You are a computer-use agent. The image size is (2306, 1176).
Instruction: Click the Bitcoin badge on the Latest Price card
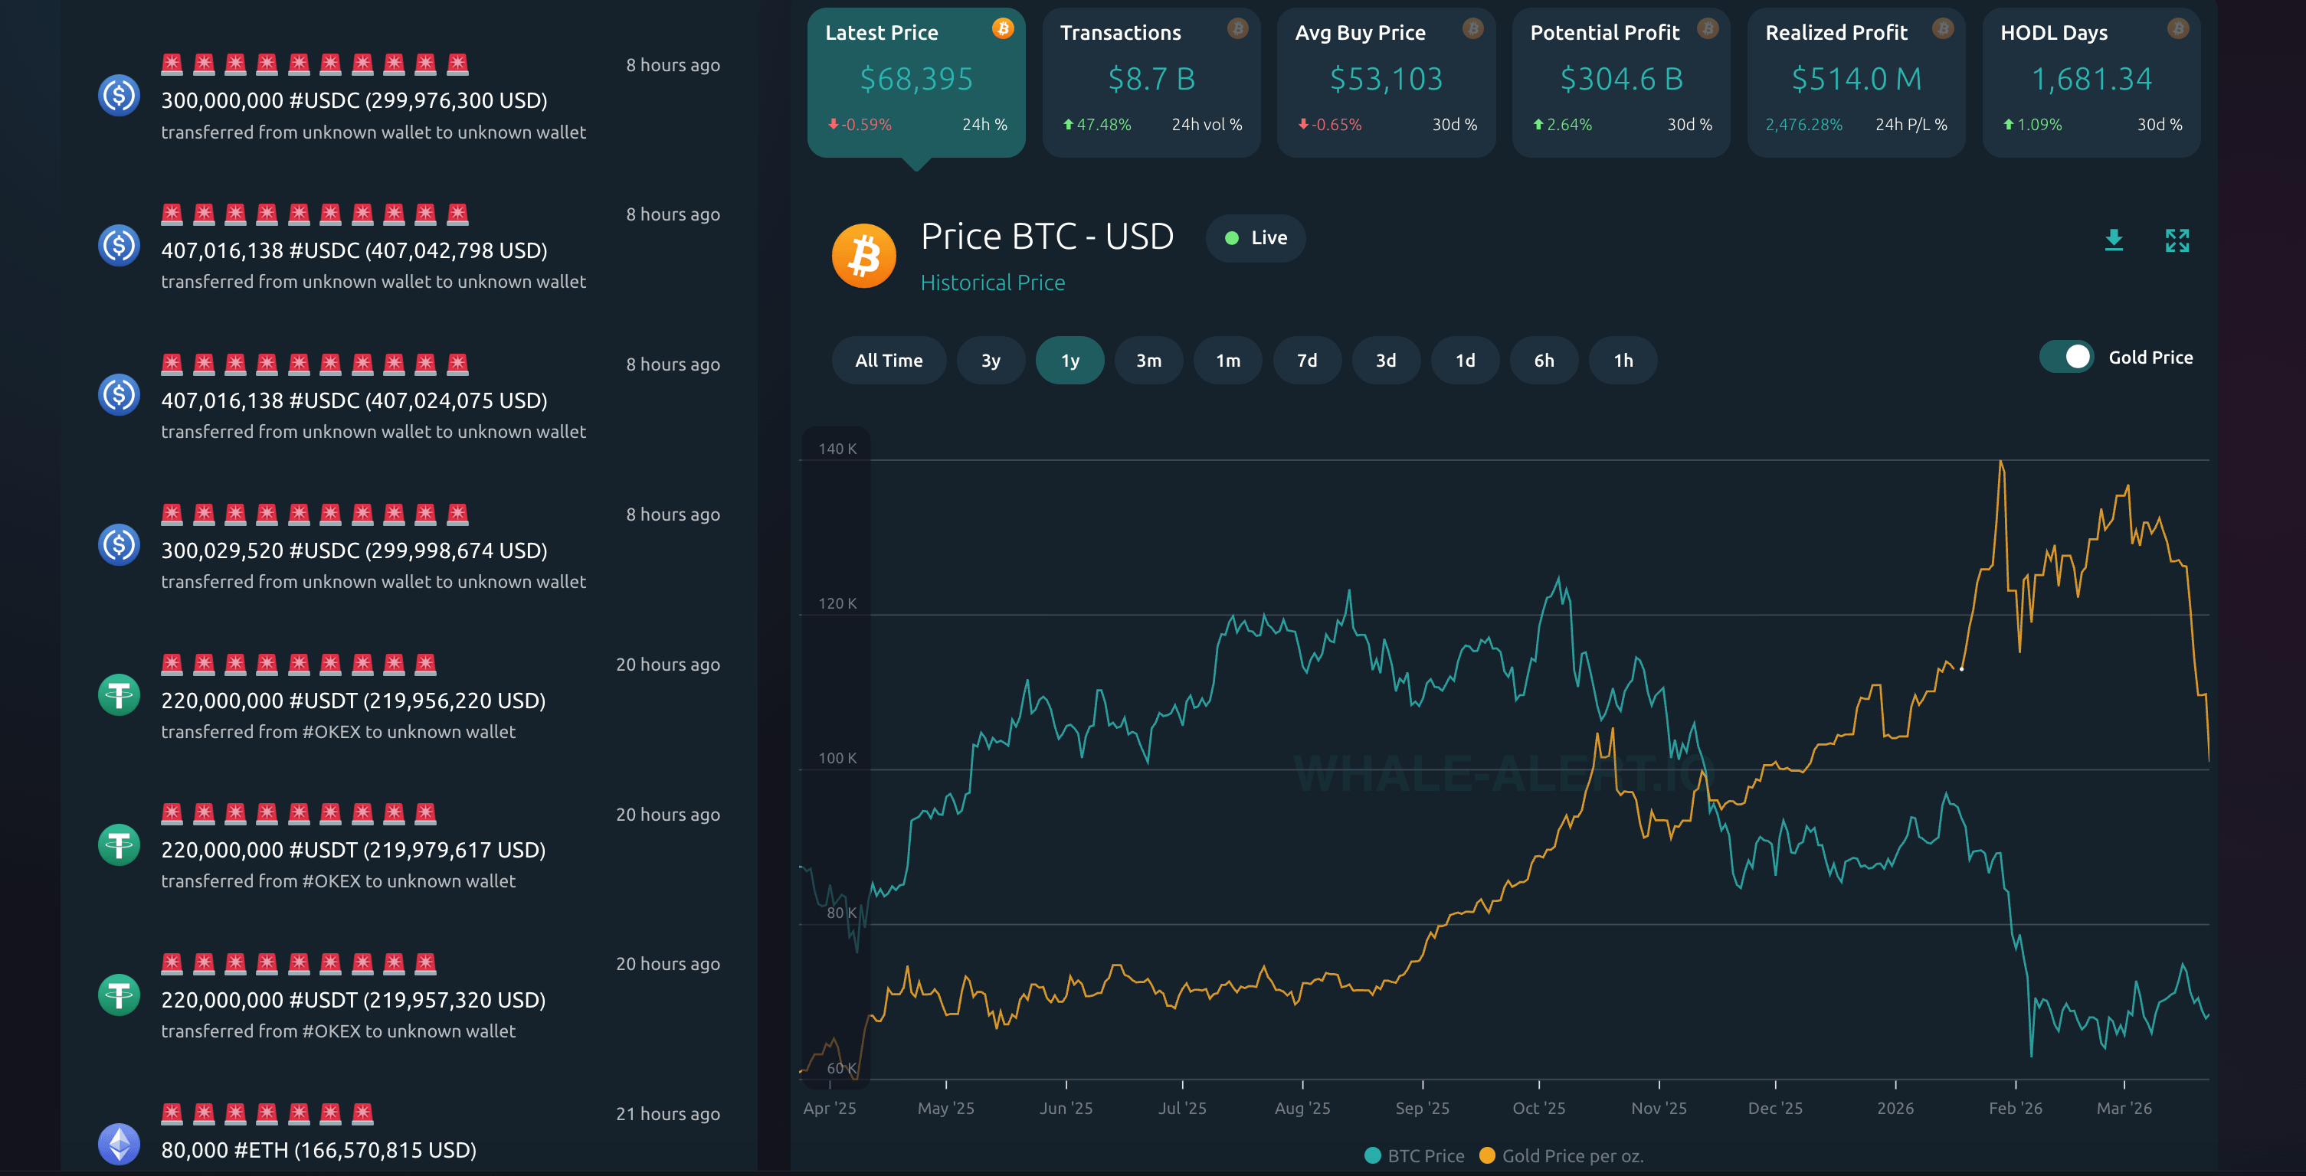(x=1003, y=28)
